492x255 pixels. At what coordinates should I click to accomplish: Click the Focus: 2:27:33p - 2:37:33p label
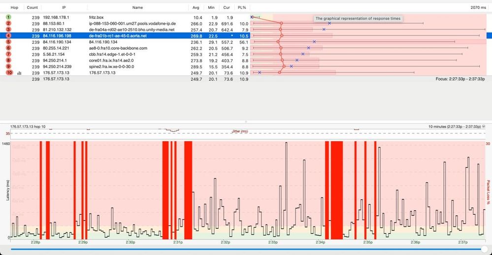tap(460, 79)
